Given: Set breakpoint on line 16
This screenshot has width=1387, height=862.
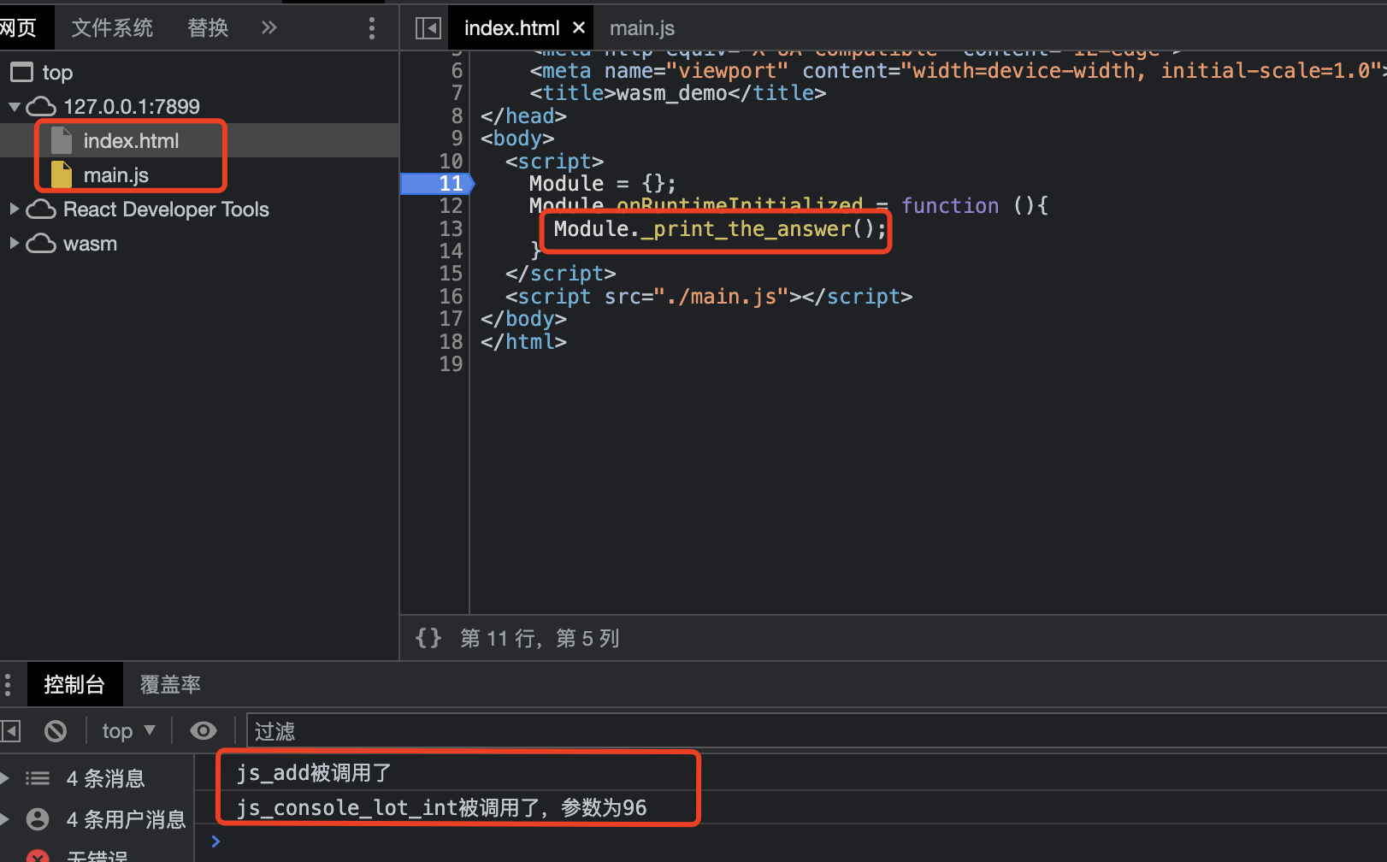Looking at the screenshot, I should 451,297.
